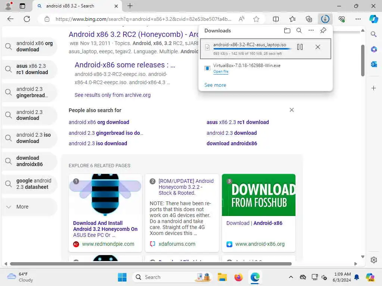Open split screen view
The height and width of the screenshot is (286, 382).
pos(276,19)
